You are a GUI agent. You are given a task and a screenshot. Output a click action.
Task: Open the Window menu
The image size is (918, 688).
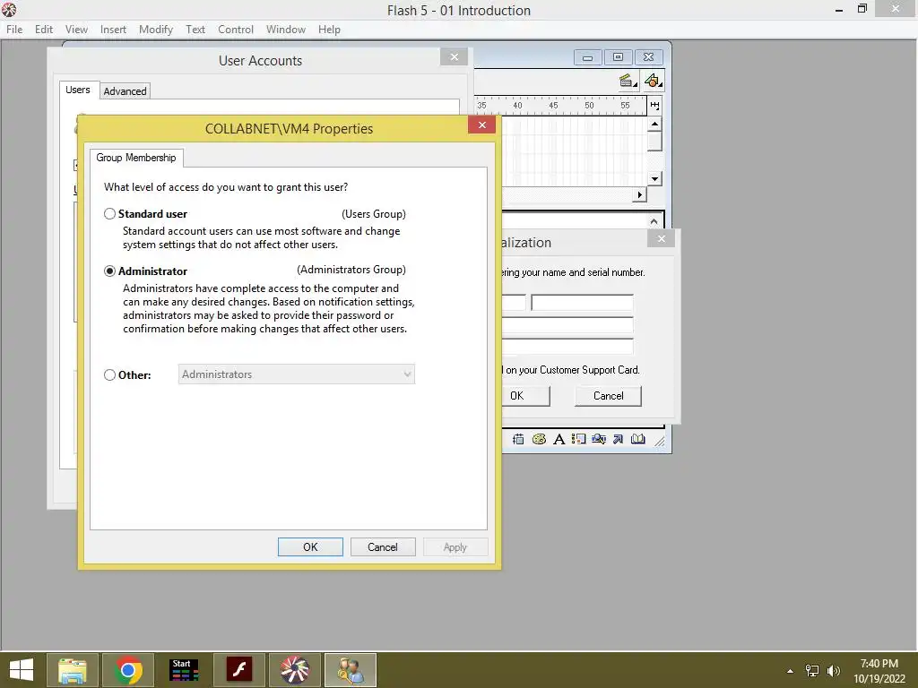286,30
